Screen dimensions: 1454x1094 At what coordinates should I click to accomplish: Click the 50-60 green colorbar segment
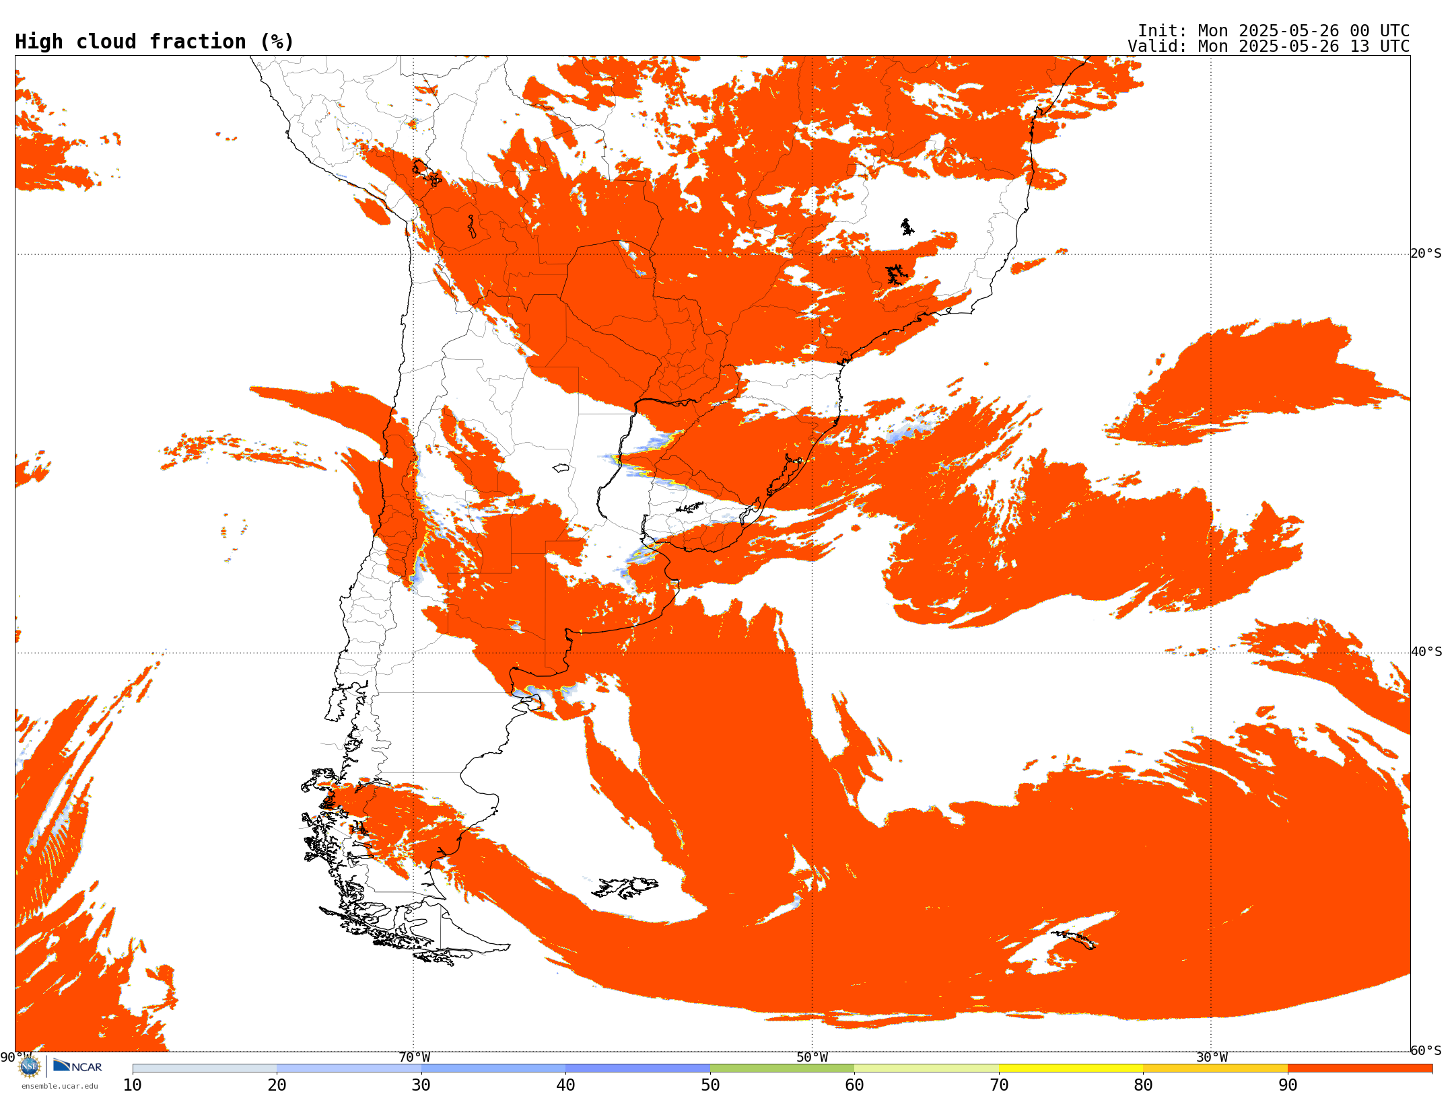click(x=782, y=1068)
